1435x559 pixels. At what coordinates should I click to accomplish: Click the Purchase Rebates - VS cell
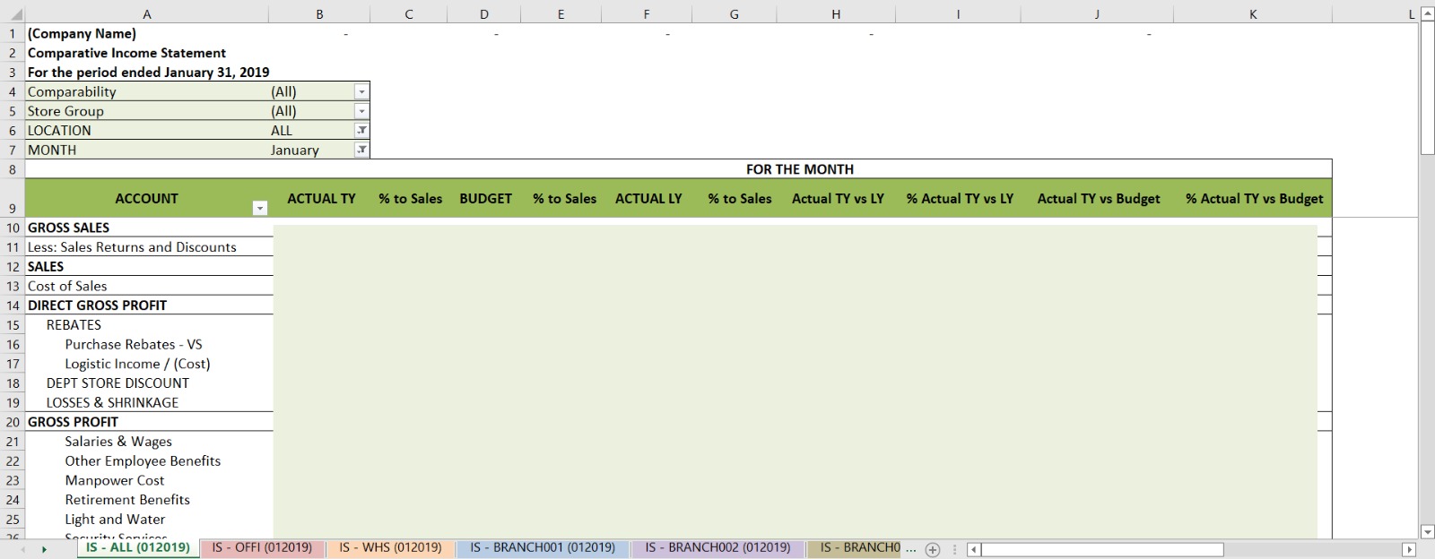coord(134,344)
